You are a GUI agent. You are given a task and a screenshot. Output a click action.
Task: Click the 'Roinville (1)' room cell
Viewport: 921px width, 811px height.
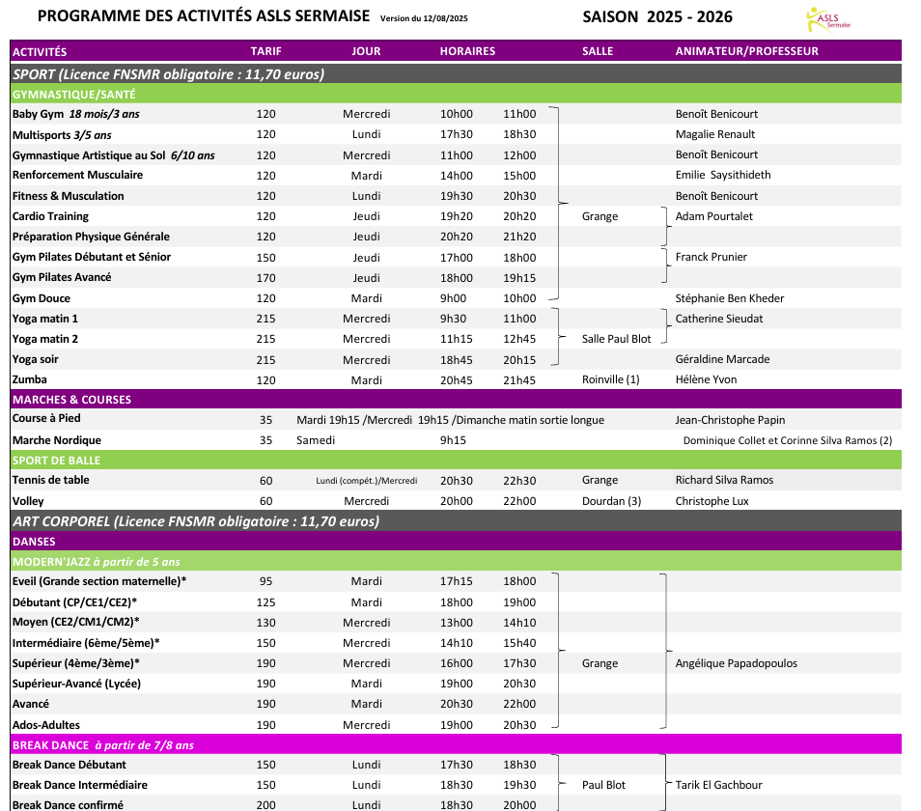(x=610, y=379)
